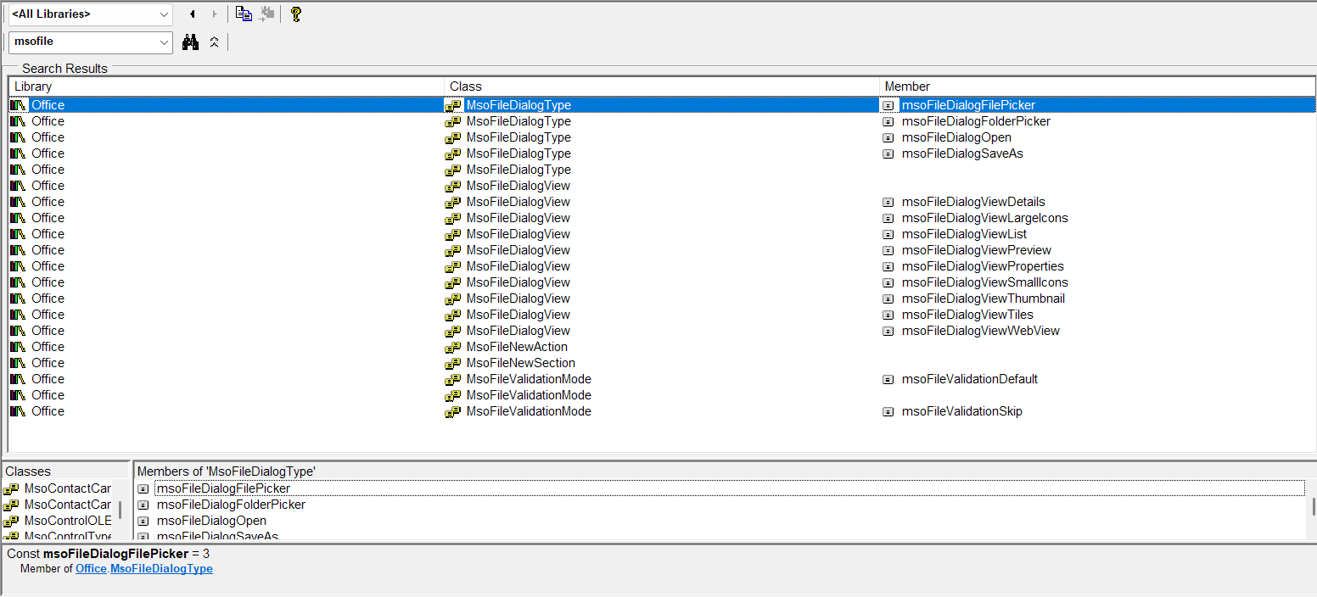Click the Members list scrollbar
This screenshot has height=597, width=1317.
pos(1313,507)
